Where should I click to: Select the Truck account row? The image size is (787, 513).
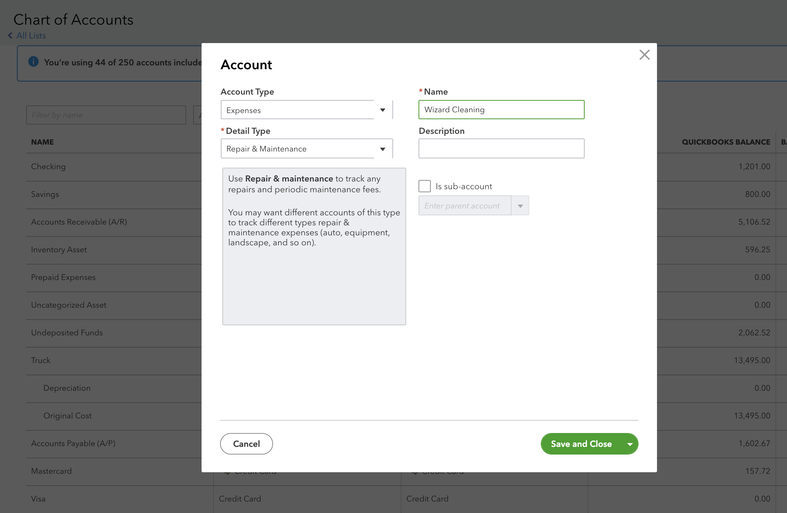[41, 360]
